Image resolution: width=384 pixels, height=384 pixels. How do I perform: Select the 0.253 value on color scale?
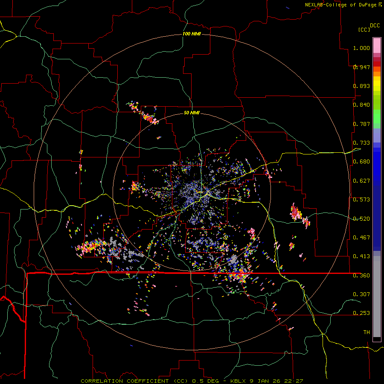[361, 313]
